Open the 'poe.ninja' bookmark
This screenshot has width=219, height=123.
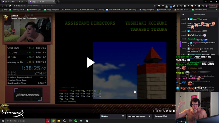pyautogui.click(x=100, y=10)
